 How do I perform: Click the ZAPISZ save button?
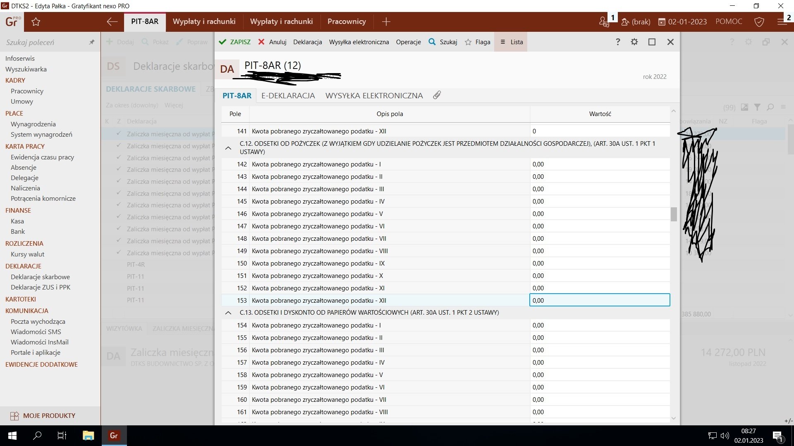click(x=234, y=42)
